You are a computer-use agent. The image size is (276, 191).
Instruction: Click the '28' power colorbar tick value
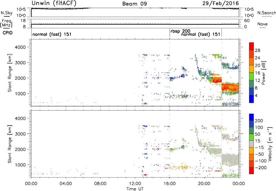pos(257,50)
